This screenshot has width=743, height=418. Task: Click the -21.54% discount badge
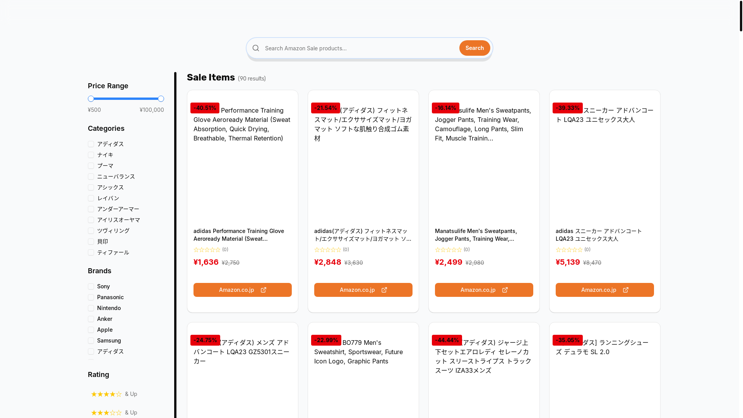click(325, 108)
